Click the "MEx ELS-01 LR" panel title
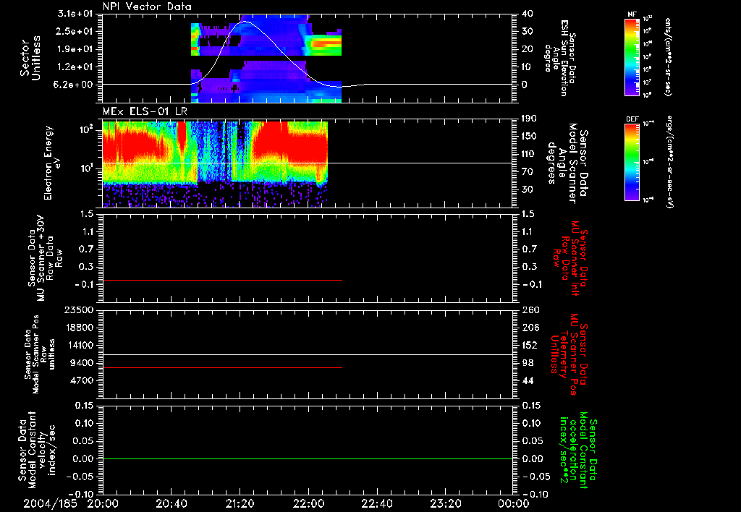Screen dimensions: 741x512 pyautogui.click(x=145, y=111)
